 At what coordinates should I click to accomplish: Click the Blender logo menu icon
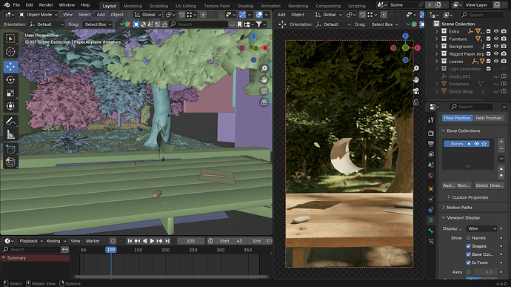point(6,5)
